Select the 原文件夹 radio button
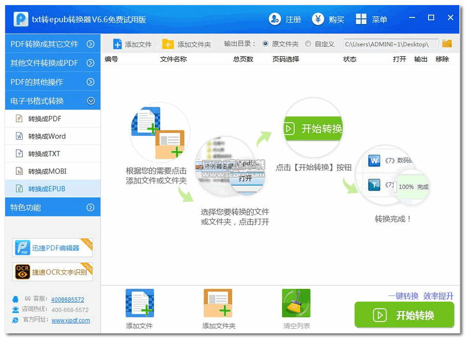 point(266,44)
